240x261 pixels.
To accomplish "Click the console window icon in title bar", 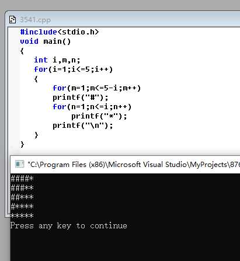I will (x=20, y=164).
